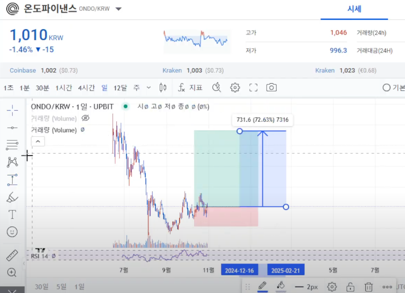Select the brush drawing tool
The width and height of the screenshot is (405, 293).
12,197
